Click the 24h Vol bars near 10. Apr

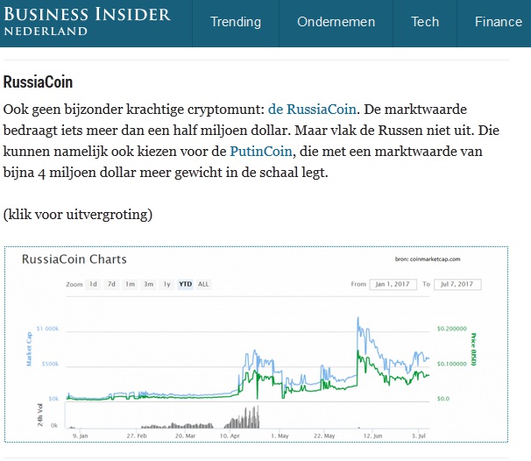pyautogui.click(x=243, y=418)
